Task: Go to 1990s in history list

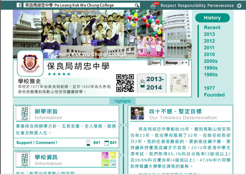Action: click(x=211, y=68)
